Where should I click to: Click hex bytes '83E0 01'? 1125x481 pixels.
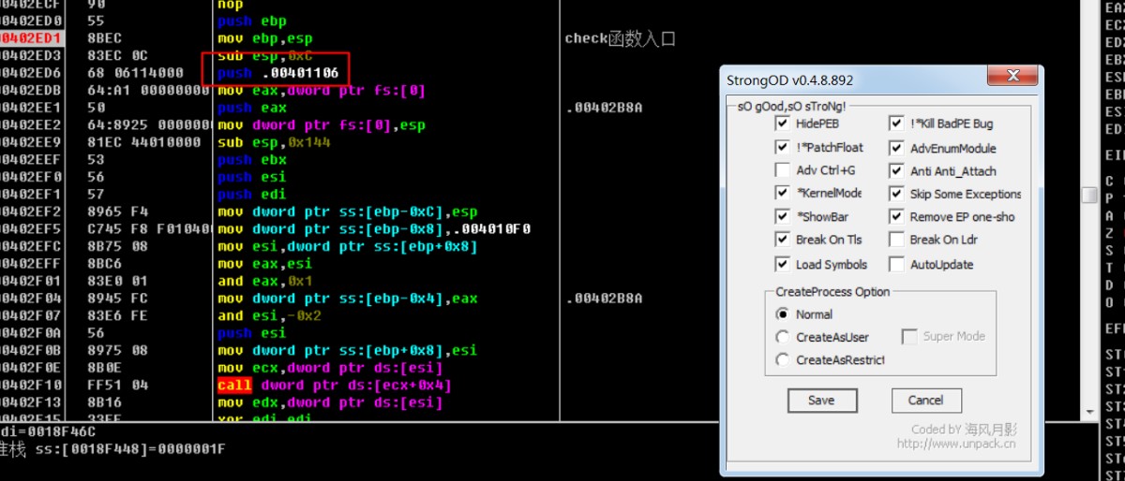[x=116, y=281]
